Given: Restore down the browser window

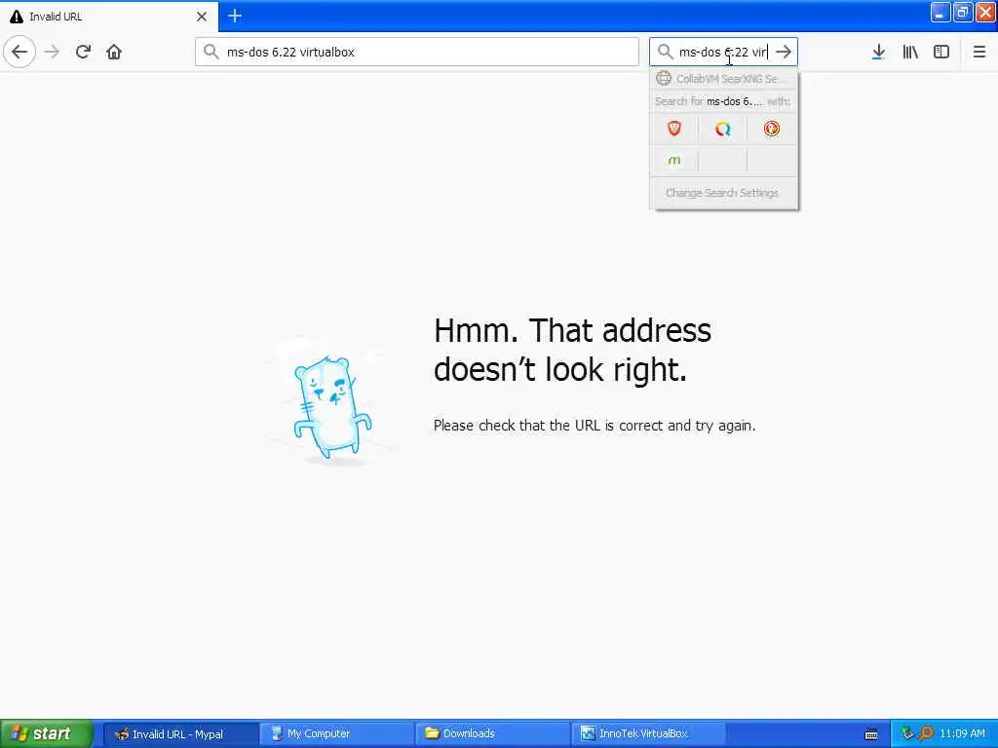Looking at the screenshot, I should tap(963, 13).
